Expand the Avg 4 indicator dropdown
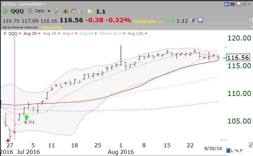This screenshot has height=156, width=253. [x=76, y=33]
